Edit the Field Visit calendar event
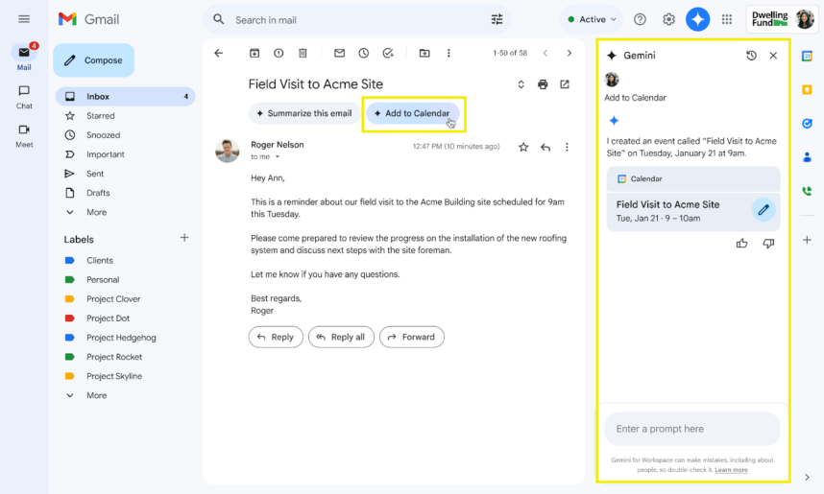824x494 pixels. tap(763, 210)
